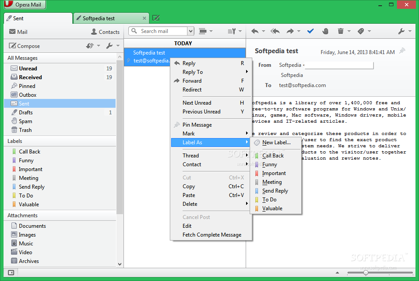Click the check/send mail icon beside Compose
The width and height of the screenshot is (419, 281).
click(90, 46)
